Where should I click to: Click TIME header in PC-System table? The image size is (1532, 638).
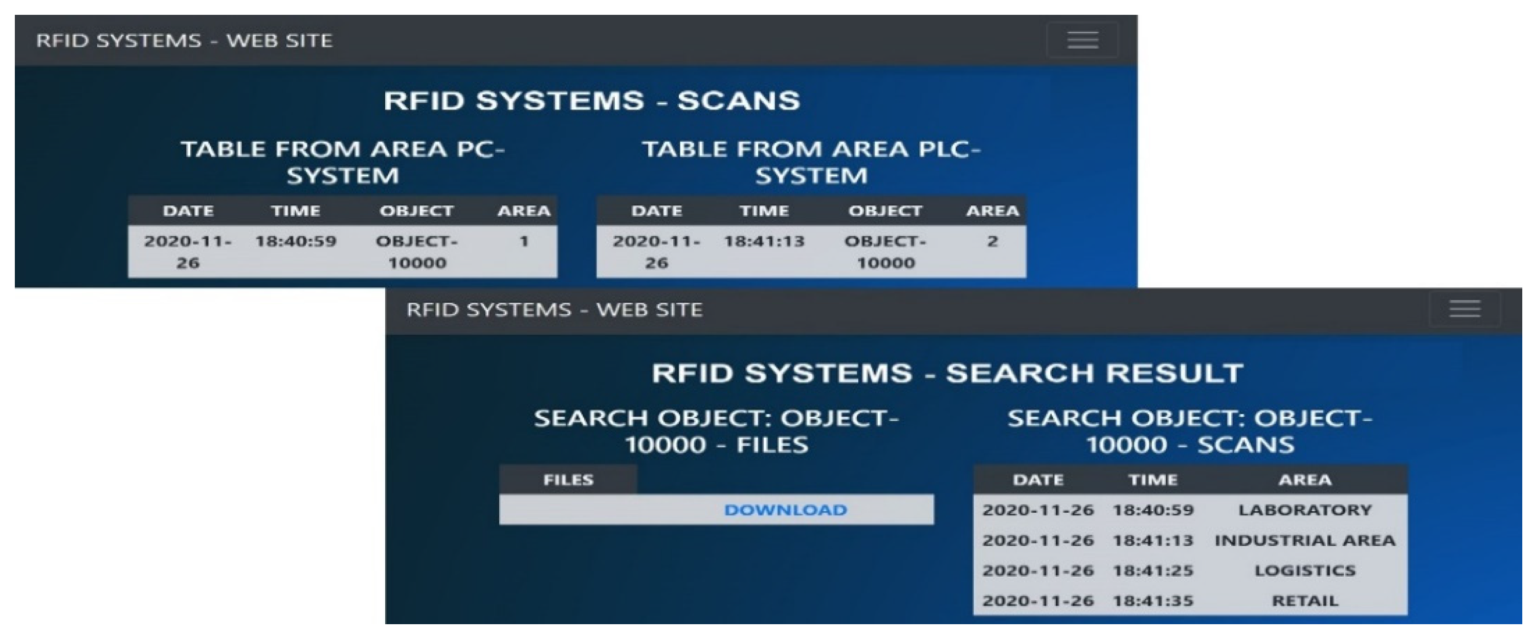click(x=296, y=211)
